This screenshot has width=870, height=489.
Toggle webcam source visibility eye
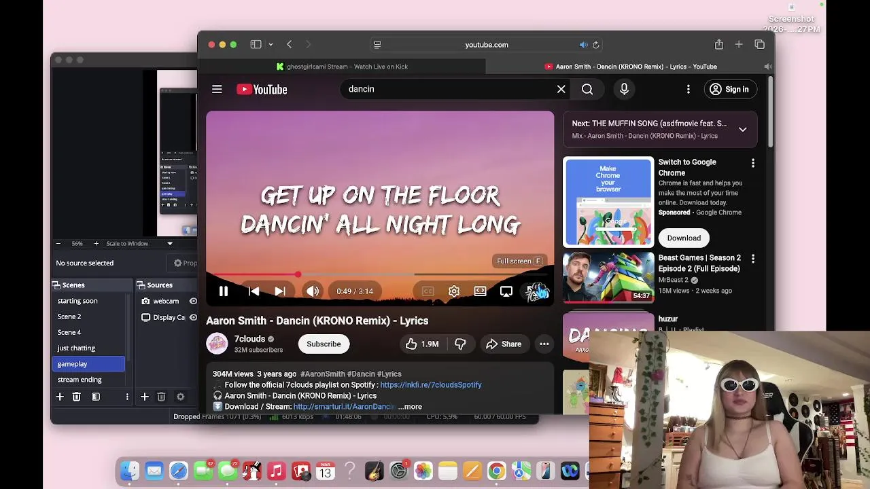pyautogui.click(x=193, y=301)
